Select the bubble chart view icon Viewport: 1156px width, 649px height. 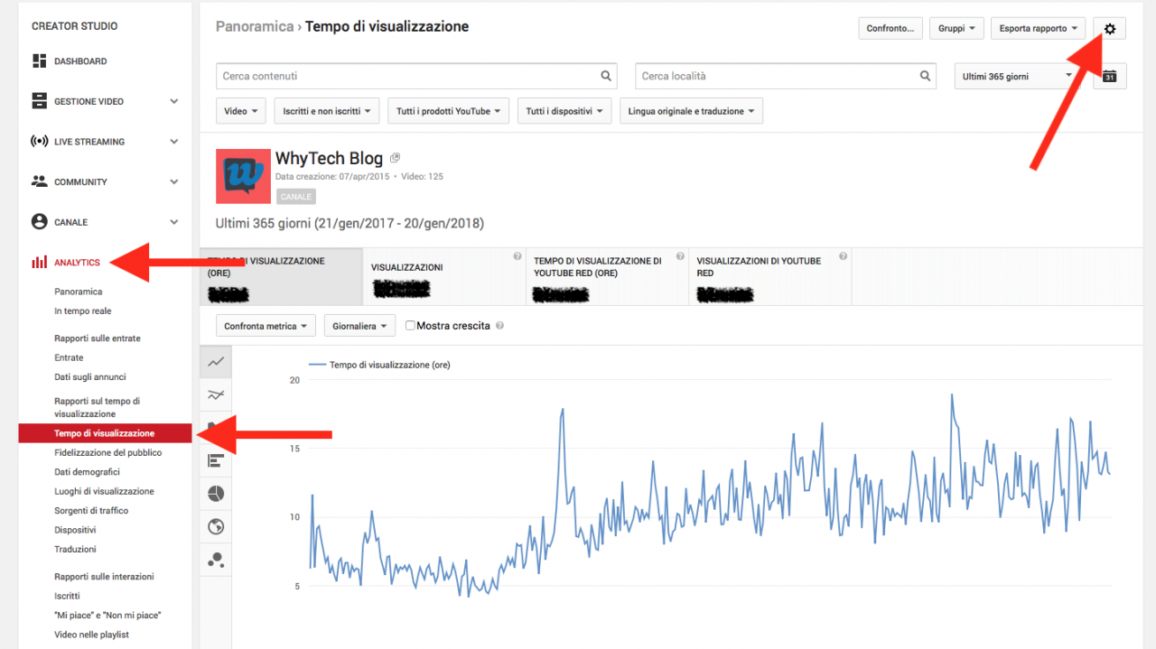point(216,560)
